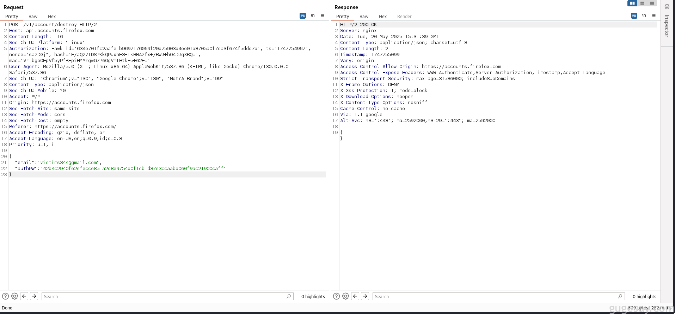
Task: Select the Request Pretty tab
Action: pos(12,16)
